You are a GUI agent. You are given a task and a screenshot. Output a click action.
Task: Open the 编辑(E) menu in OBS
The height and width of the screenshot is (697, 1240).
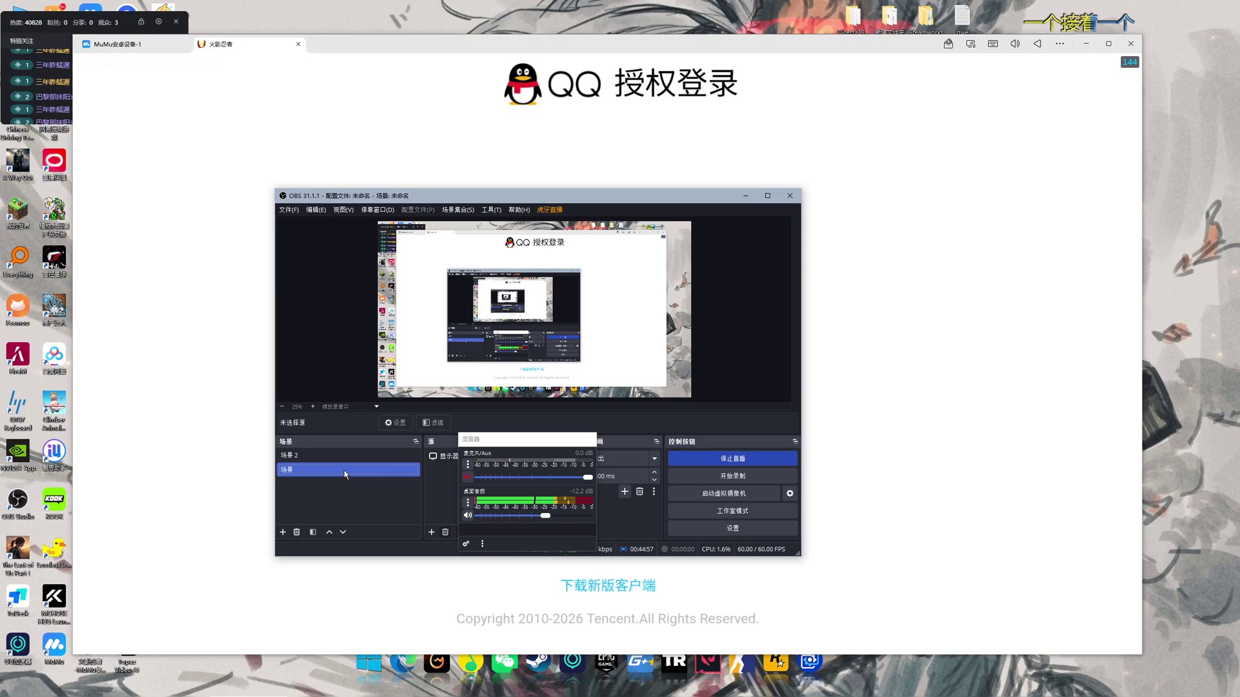tap(316, 210)
